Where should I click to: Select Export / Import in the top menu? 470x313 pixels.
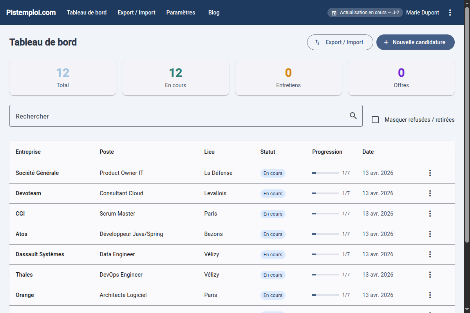click(x=136, y=13)
